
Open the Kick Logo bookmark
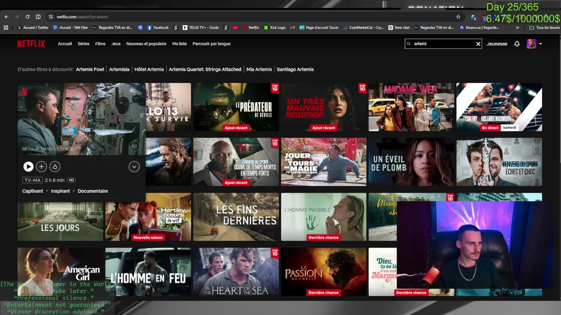click(275, 28)
